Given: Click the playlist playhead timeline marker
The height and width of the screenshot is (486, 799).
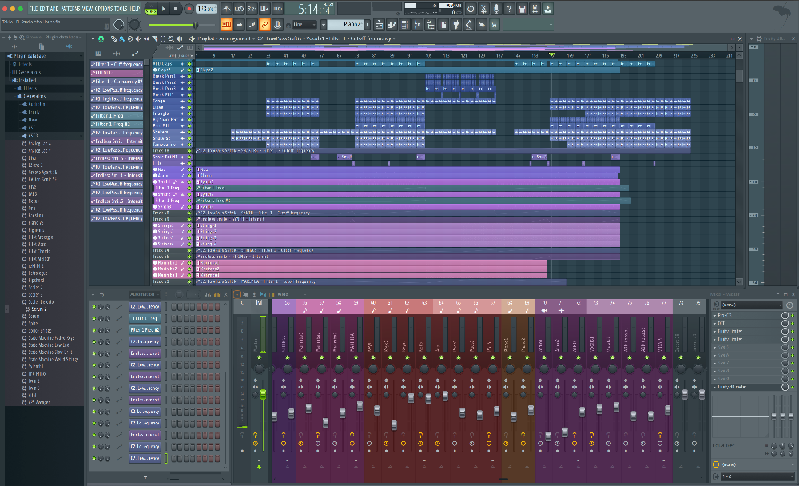Looking at the screenshot, I should point(551,54).
